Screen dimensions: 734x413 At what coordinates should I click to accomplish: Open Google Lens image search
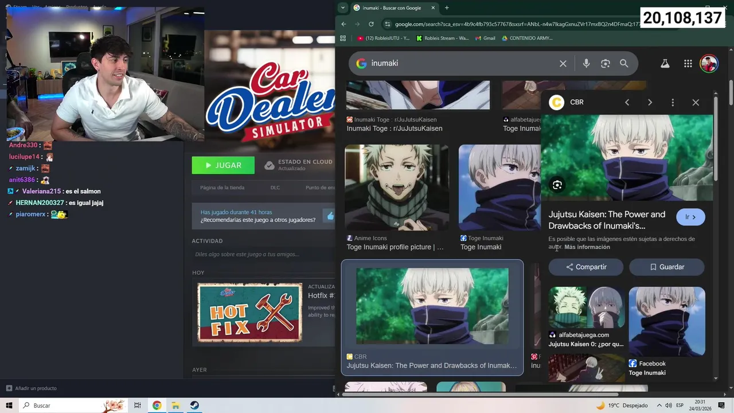[605, 63]
